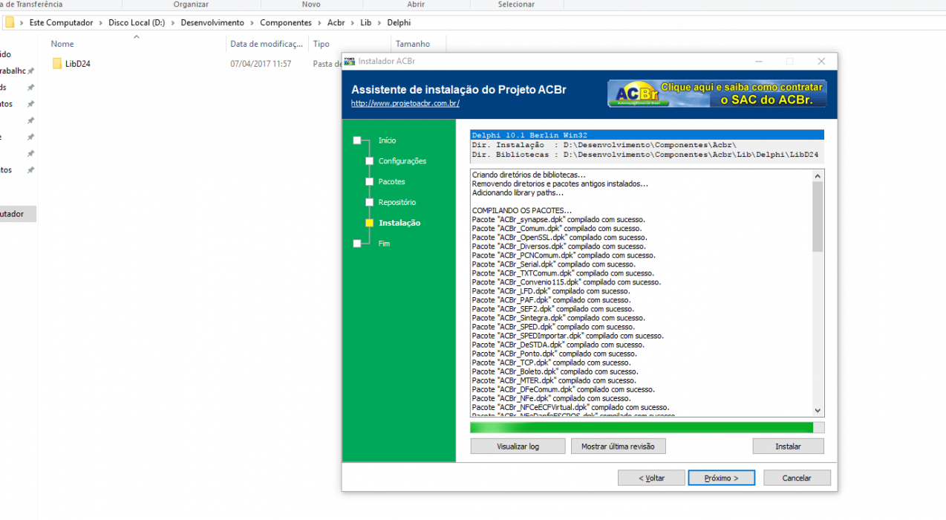Screen dimensions: 946x520
Task: Expand chevron after Este Computador breadcrumb
Action: [x=100, y=22]
